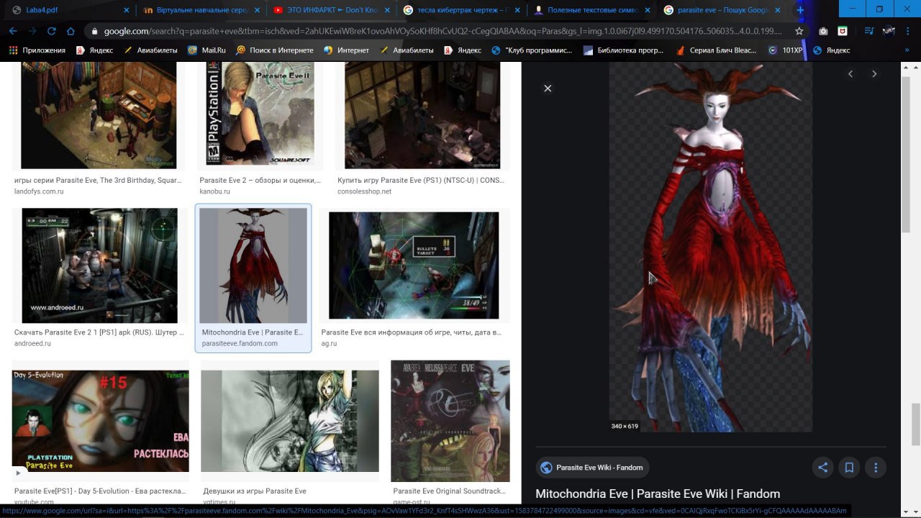Open the Девушки из игры sketch thumbnail
This screenshot has width=921, height=518.
pos(289,421)
